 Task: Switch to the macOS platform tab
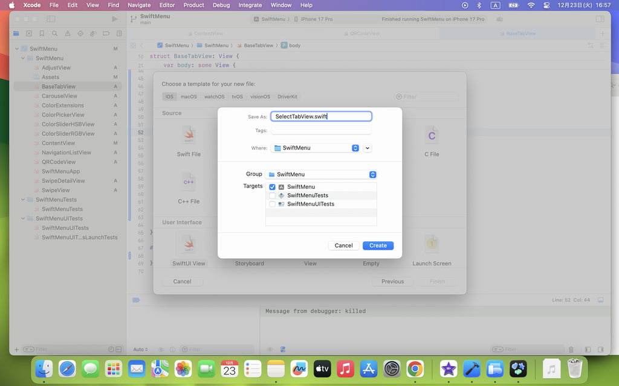tap(189, 96)
